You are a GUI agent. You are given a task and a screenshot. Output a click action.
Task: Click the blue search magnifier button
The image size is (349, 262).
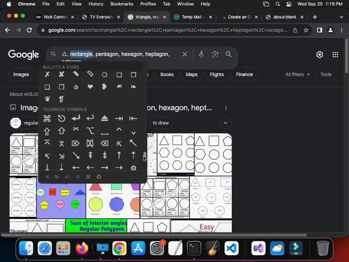tap(228, 54)
